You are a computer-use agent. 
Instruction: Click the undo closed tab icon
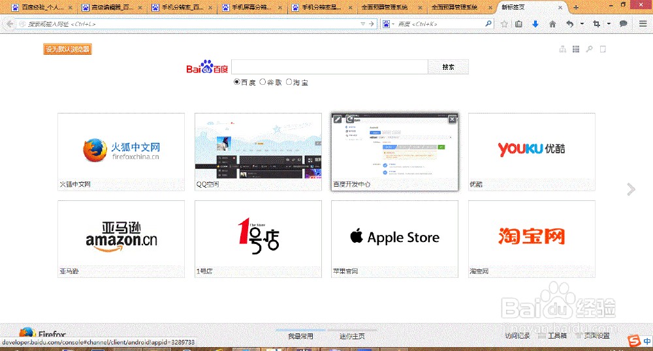[x=570, y=24]
